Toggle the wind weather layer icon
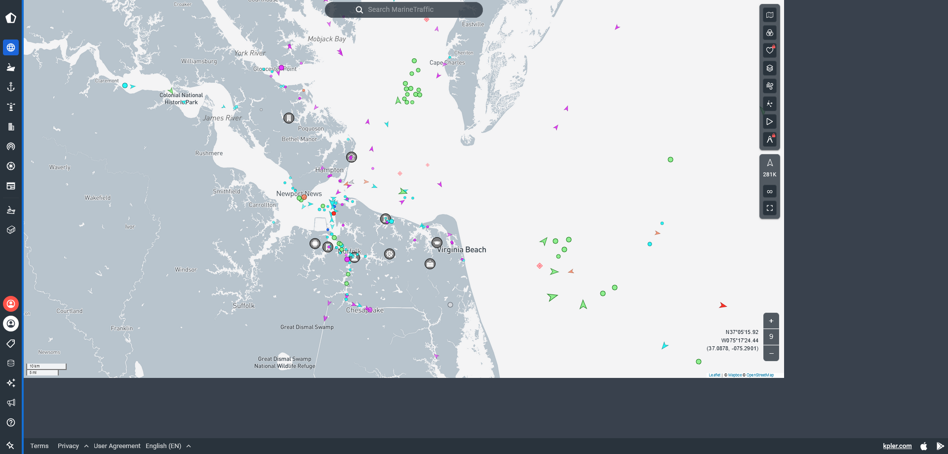Image resolution: width=948 pixels, height=454 pixels. (x=770, y=86)
